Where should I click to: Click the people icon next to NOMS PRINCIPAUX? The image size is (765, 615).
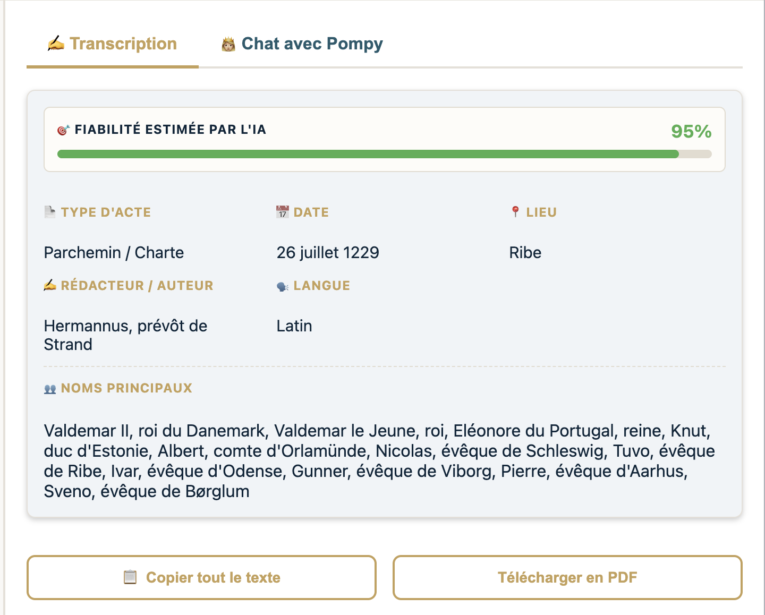coord(49,388)
